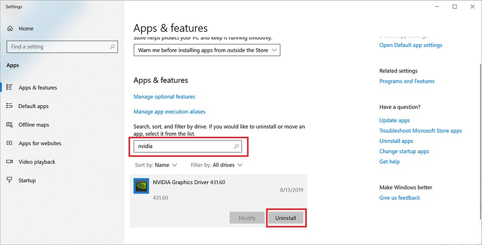Click the Video playback camera icon

click(9, 162)
